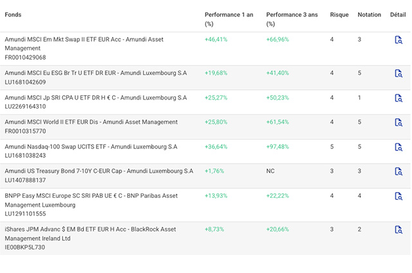
Task: Click notation value 5 for Amundi MSCI Eu ESG row
Action: 359,73
